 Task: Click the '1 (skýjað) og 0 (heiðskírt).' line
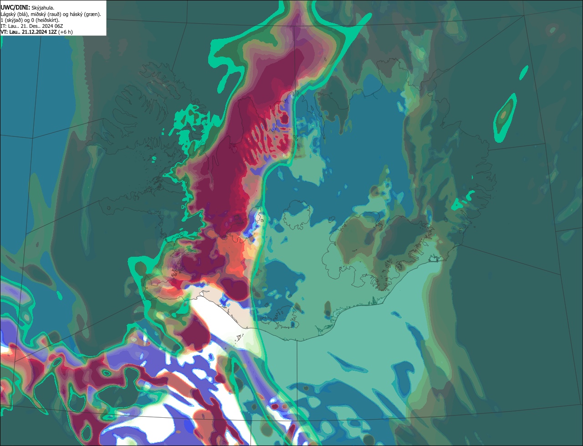tap(30, 20)
